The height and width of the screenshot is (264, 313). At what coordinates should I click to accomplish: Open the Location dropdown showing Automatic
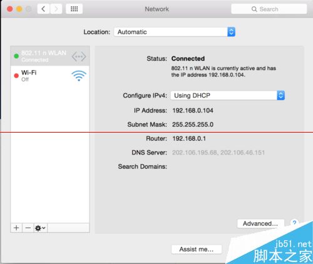pyautogui.click(x=175, y=32)
